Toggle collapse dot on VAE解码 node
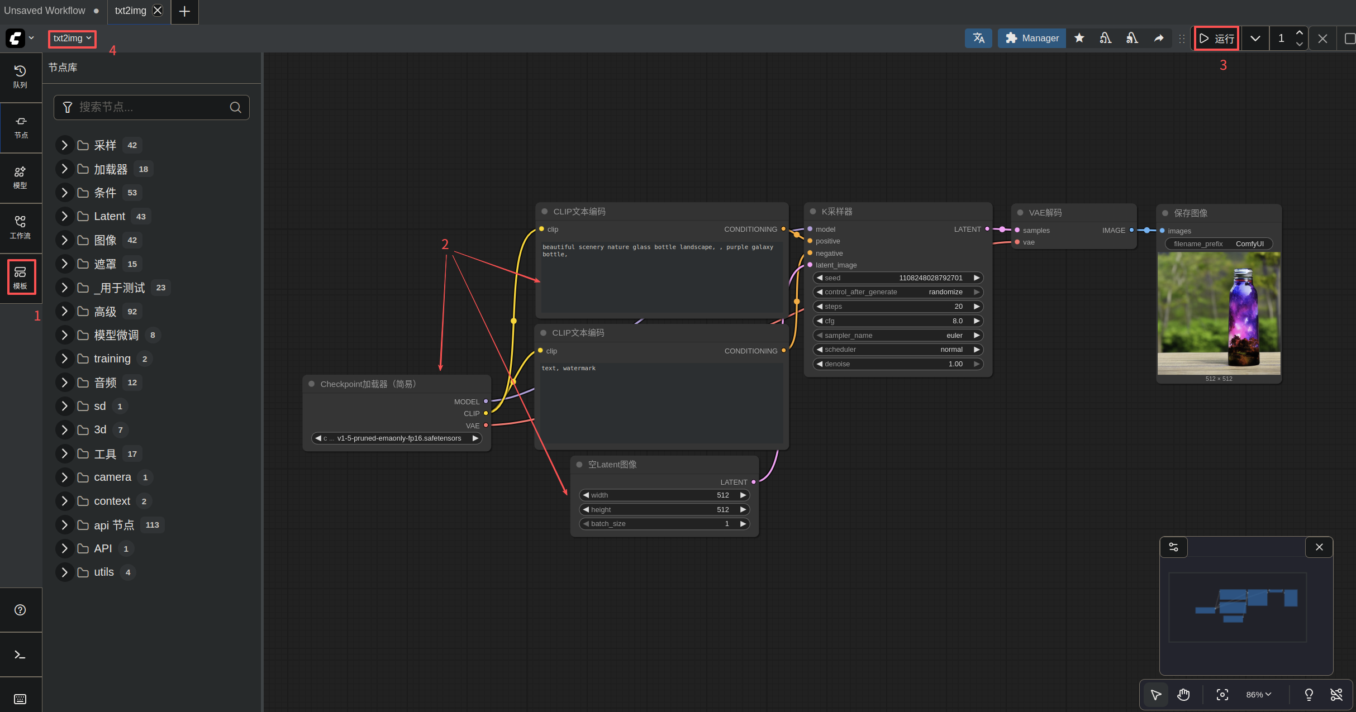1356x712 pixels. click(1020, 213)
